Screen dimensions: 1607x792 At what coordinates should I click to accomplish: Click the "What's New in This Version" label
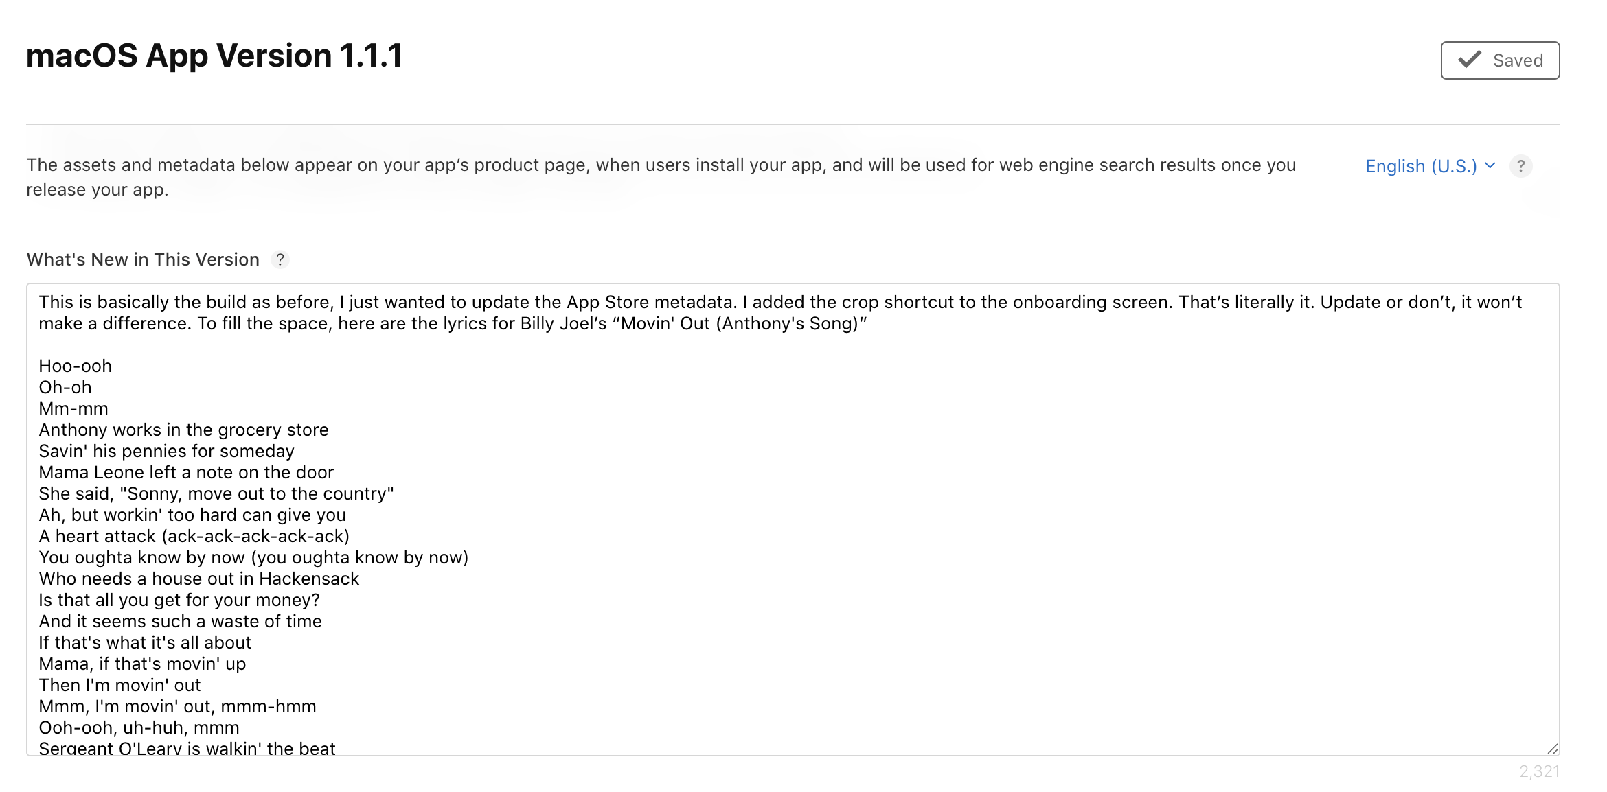coord(143,259)
